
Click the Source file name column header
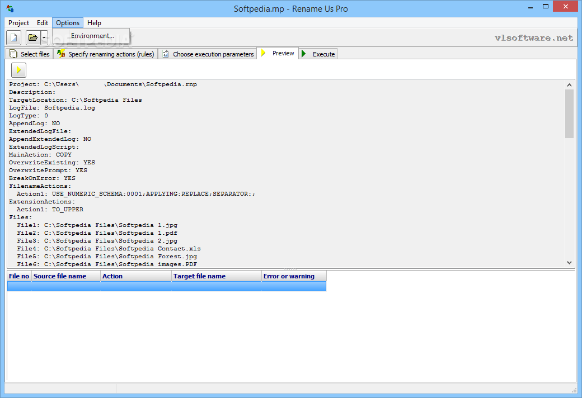click(66, 276)
